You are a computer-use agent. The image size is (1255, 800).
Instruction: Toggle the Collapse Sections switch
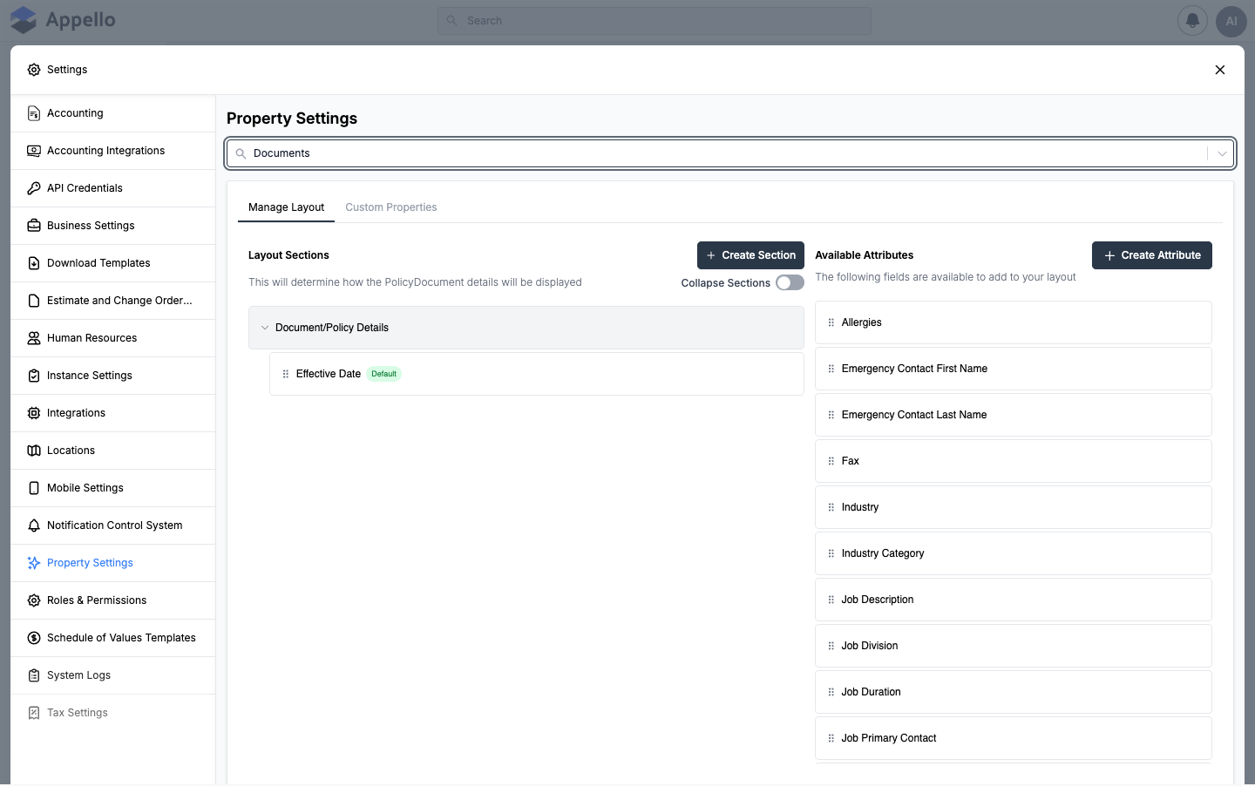point(790,282)
